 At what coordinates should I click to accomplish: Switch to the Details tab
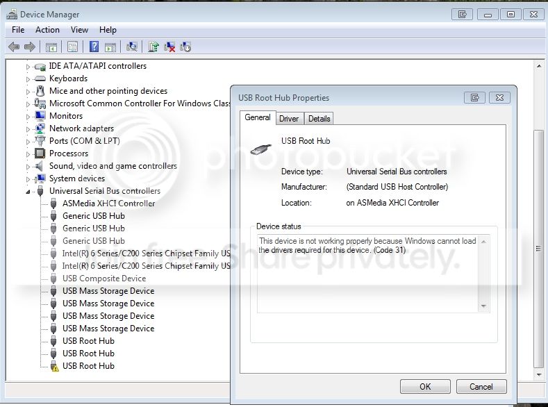click(319, 119)
